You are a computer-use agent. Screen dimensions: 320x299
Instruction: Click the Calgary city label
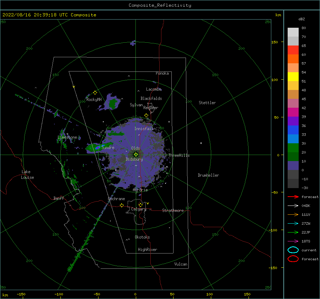pos(139,209)
